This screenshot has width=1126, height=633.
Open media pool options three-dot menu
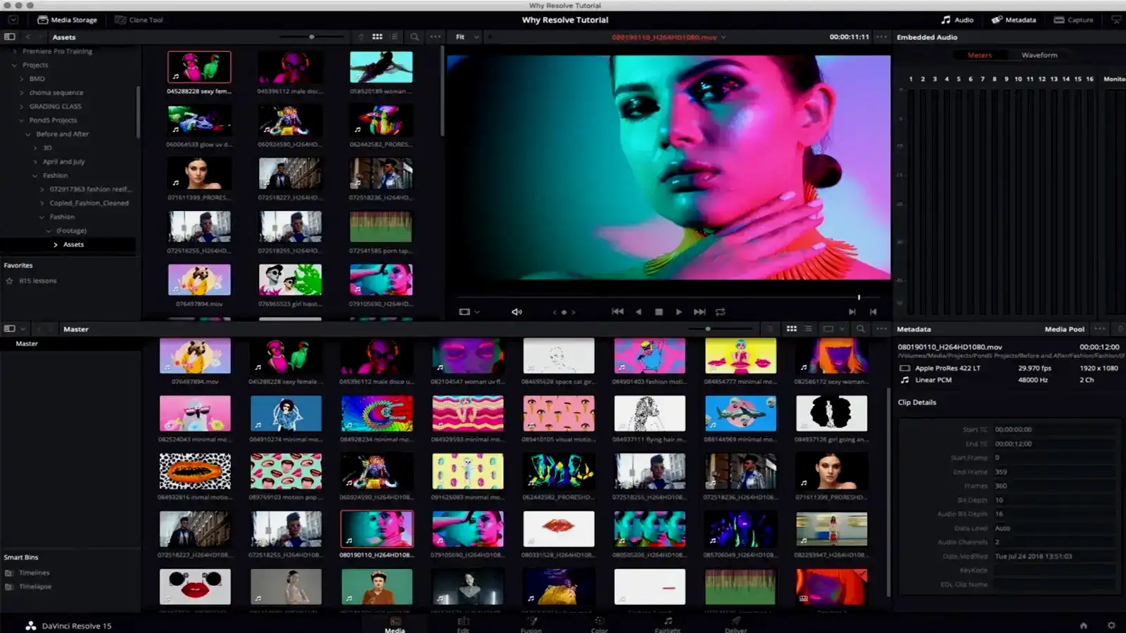click(x=881, y=328)
